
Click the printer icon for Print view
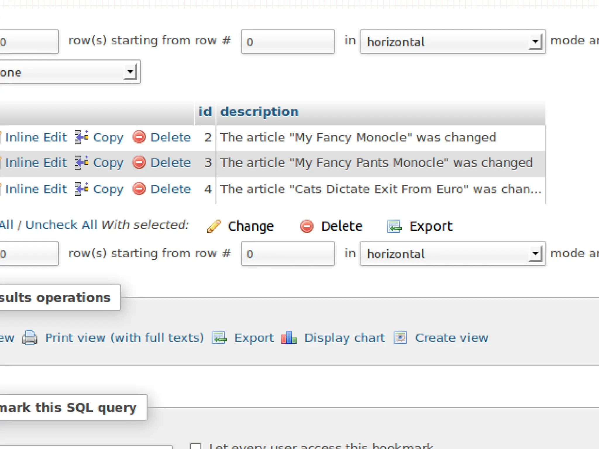[30, 338]
